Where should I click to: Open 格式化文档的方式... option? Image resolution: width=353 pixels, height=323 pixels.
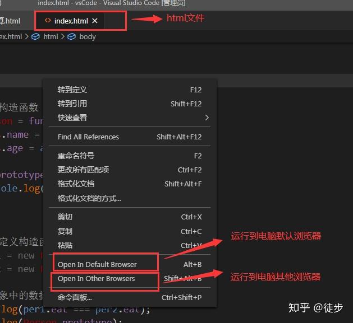click(130, 198)
